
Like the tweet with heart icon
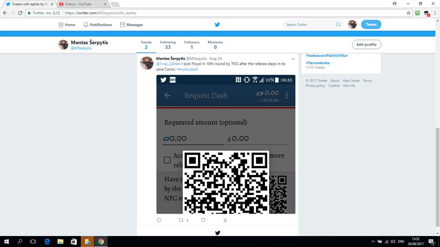(203, 220)
